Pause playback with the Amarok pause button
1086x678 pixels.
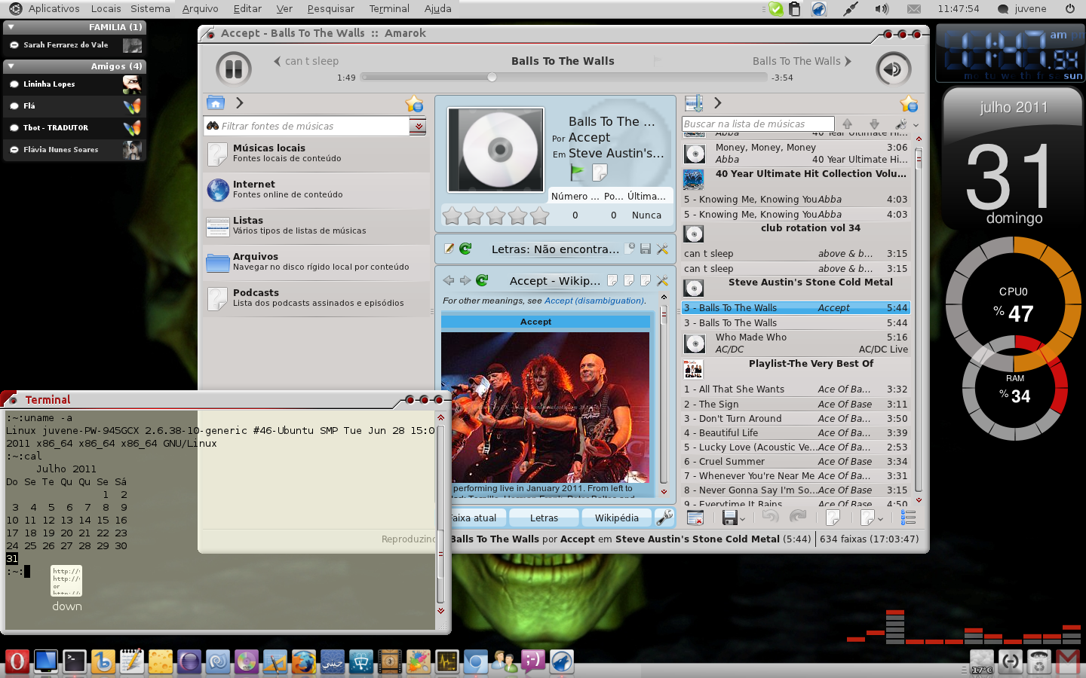point(234,69)
